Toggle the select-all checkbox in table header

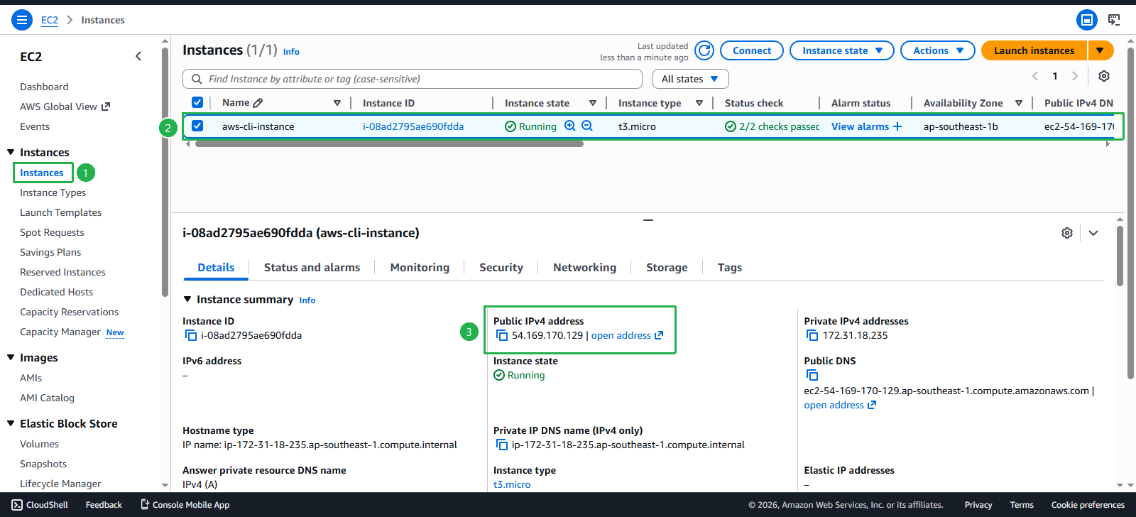tap(197, 102)
